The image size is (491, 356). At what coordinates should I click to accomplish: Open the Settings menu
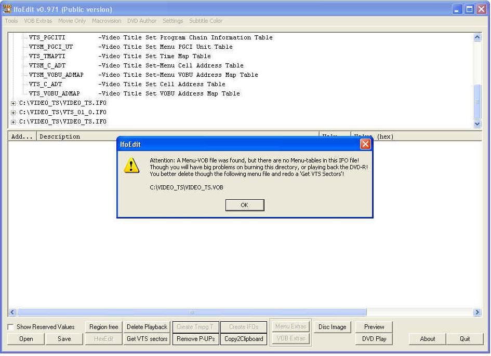(172, 21)
